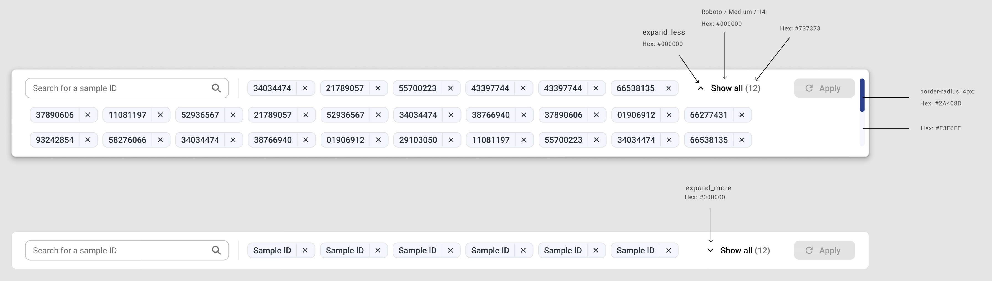992x281 pixels.
Task: Click the X on chip 58276066
Action: 160,140
